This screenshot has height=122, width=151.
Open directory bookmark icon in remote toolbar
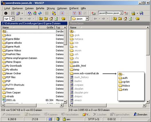coord(138,19)
